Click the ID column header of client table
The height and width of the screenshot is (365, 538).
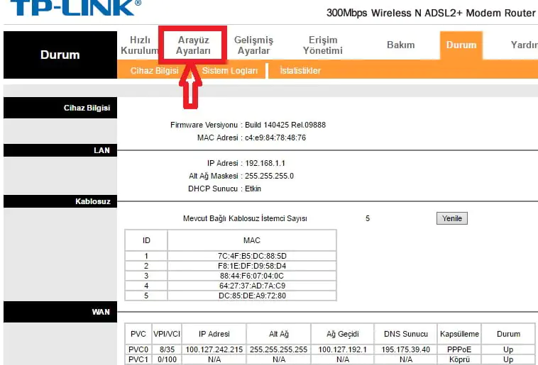coord(146,240)
